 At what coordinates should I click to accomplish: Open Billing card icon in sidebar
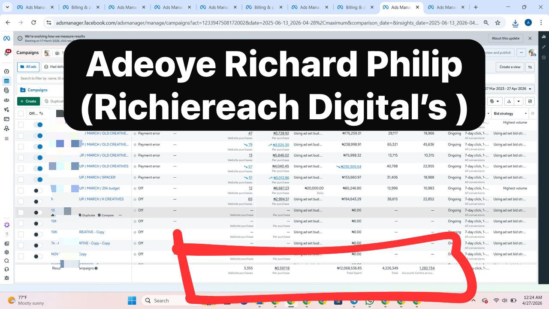tap(6, 119)
